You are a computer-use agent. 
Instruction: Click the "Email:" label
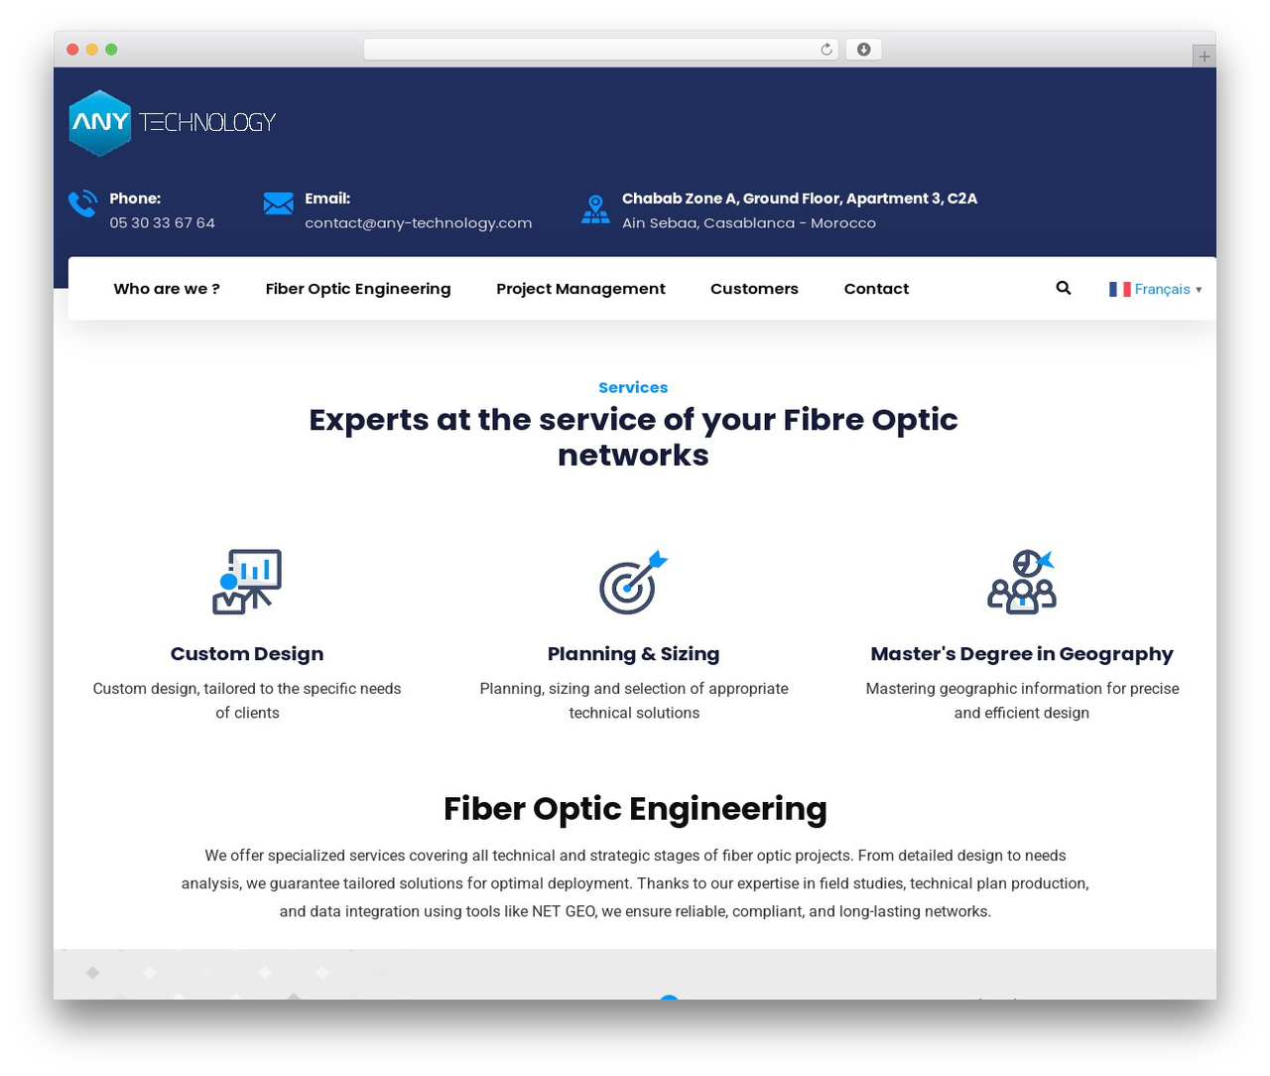point(327,199)
